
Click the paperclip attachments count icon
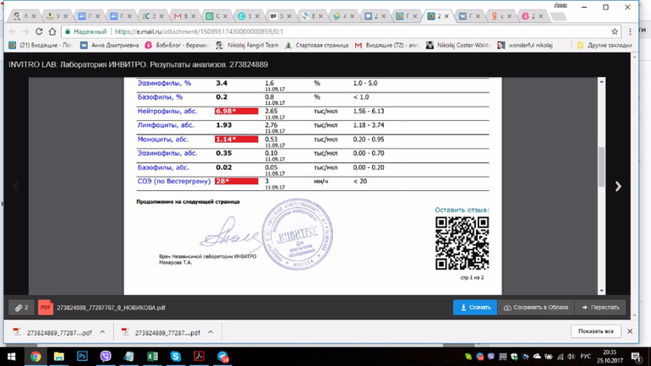(x=21, y=308)
